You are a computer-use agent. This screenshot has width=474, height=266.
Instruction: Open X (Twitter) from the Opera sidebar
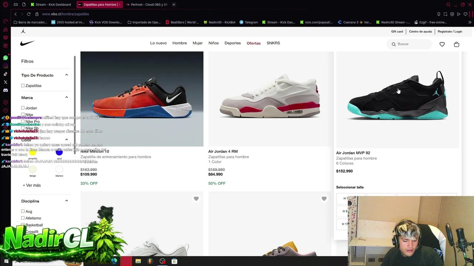tap(5, 82)
